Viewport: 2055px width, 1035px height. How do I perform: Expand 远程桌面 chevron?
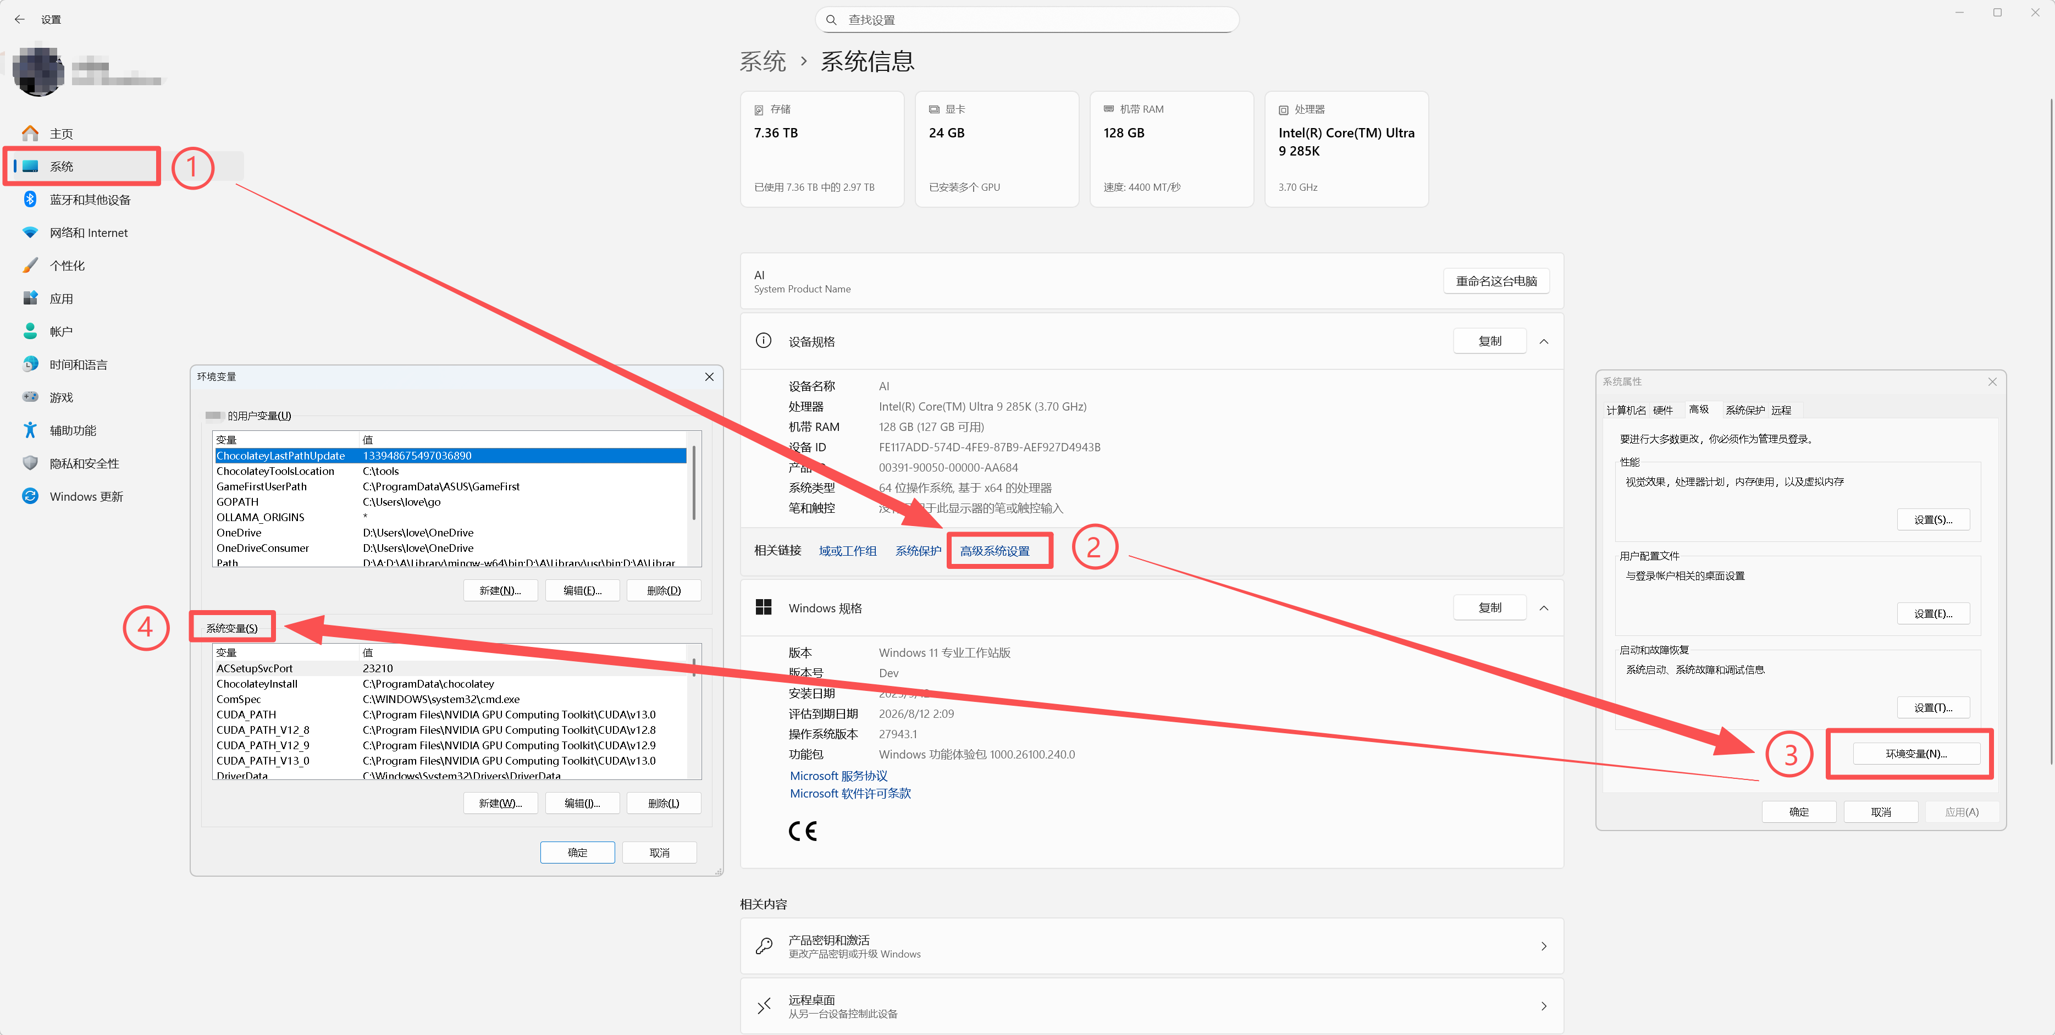(x=1544, y=1005)
